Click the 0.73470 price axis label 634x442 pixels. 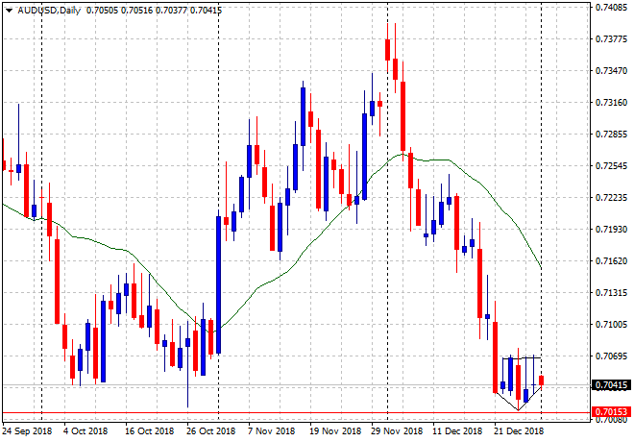(611, 71)
